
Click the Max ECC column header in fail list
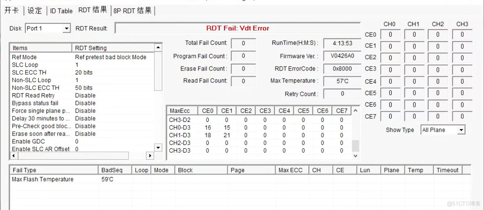[x=292, y=170]
